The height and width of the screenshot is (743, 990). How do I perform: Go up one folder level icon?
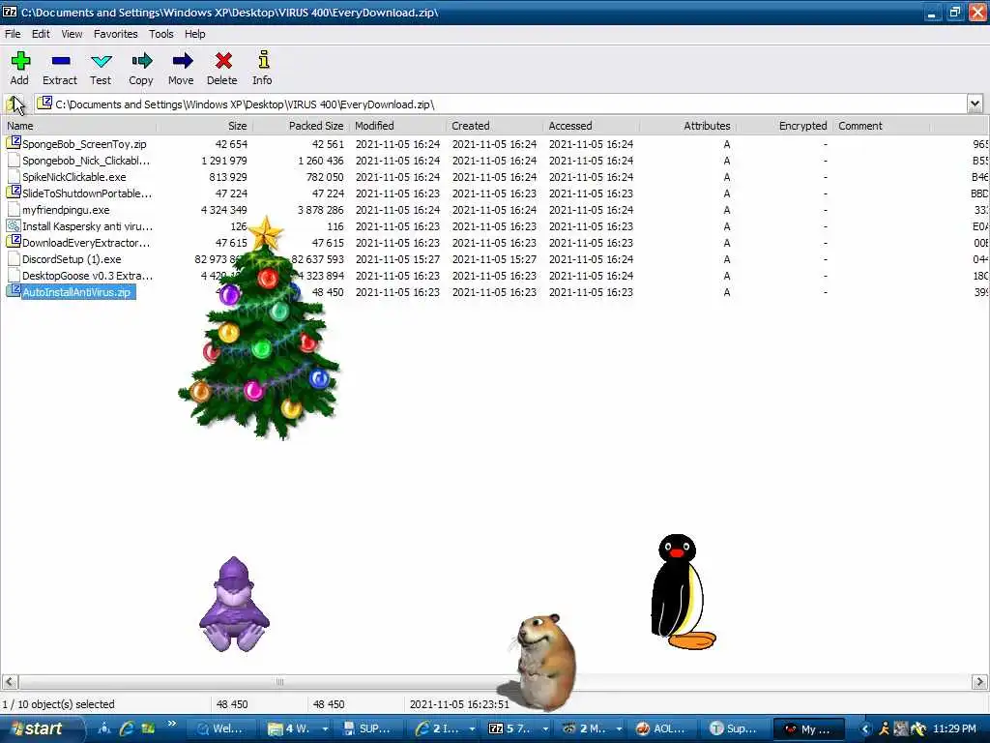point(14,104)
